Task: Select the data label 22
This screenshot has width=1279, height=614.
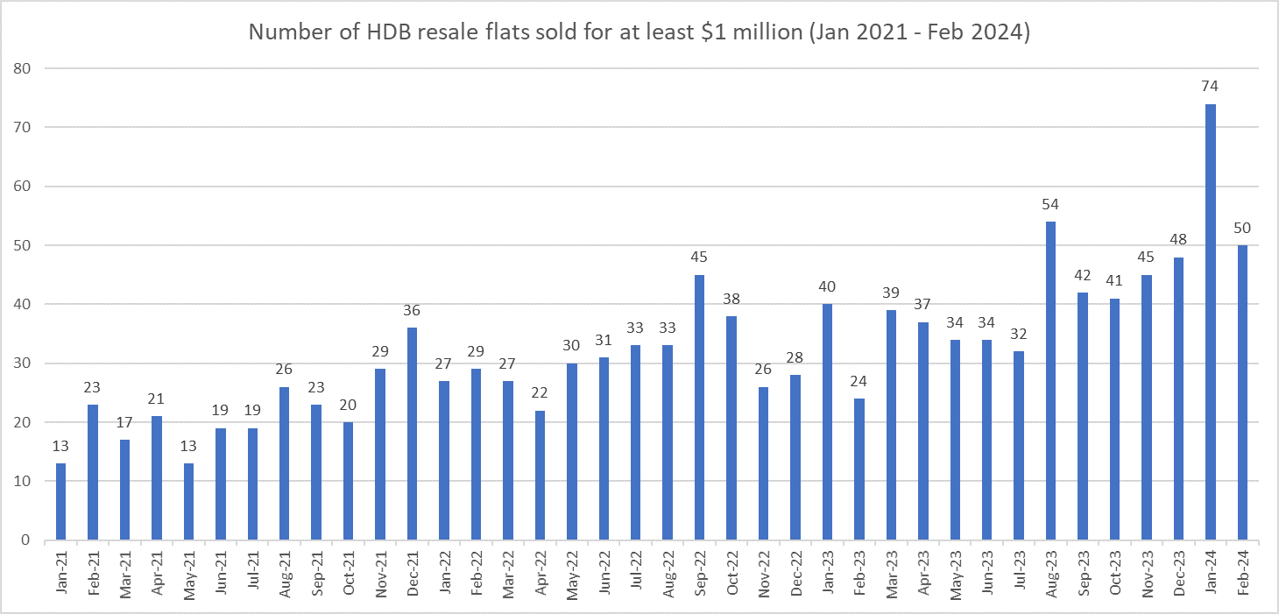Action: [x=540, y=392]
